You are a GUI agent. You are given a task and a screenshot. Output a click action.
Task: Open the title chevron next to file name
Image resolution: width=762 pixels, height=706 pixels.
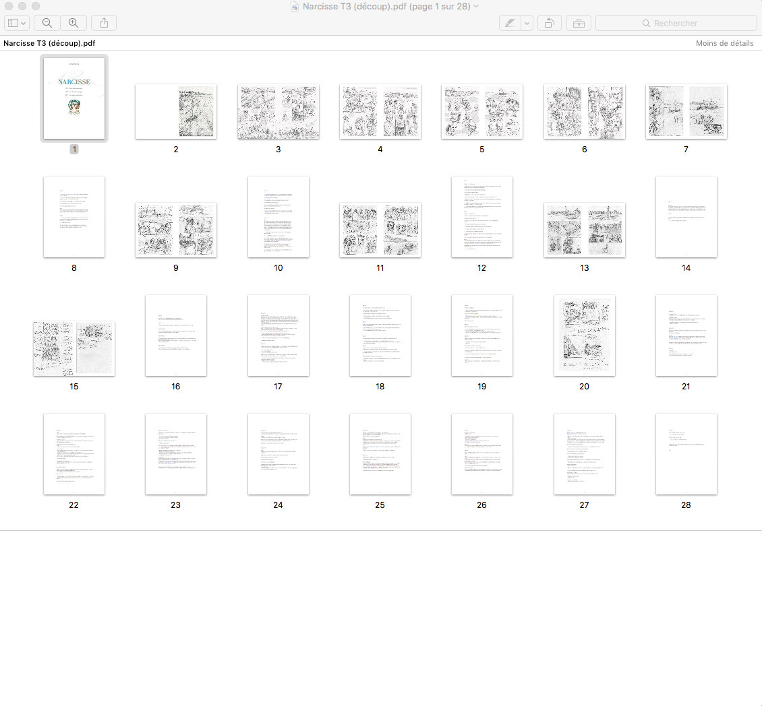click(476, 6)
